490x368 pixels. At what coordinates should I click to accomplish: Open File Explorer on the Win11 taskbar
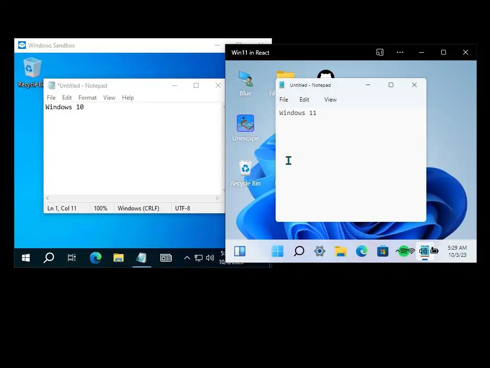(x=341, y=251)
